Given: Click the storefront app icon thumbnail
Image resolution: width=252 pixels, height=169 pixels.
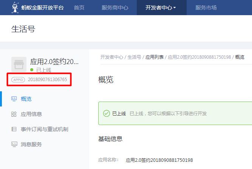Looking at the screenshot, I should pyautogui.click(x=19, y=64).
